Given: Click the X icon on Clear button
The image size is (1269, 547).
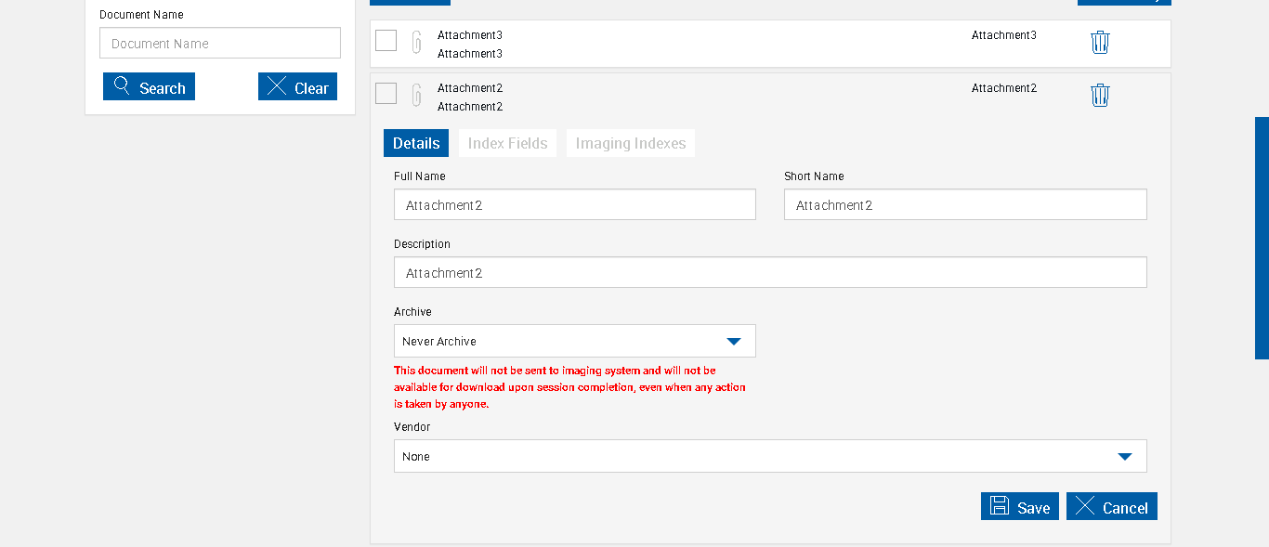Looking at the screenshot, I should pos(277,86).
